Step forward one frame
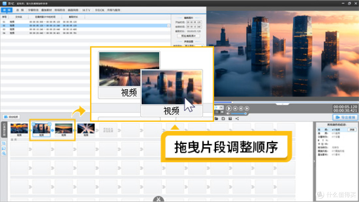 coord(247,108)
